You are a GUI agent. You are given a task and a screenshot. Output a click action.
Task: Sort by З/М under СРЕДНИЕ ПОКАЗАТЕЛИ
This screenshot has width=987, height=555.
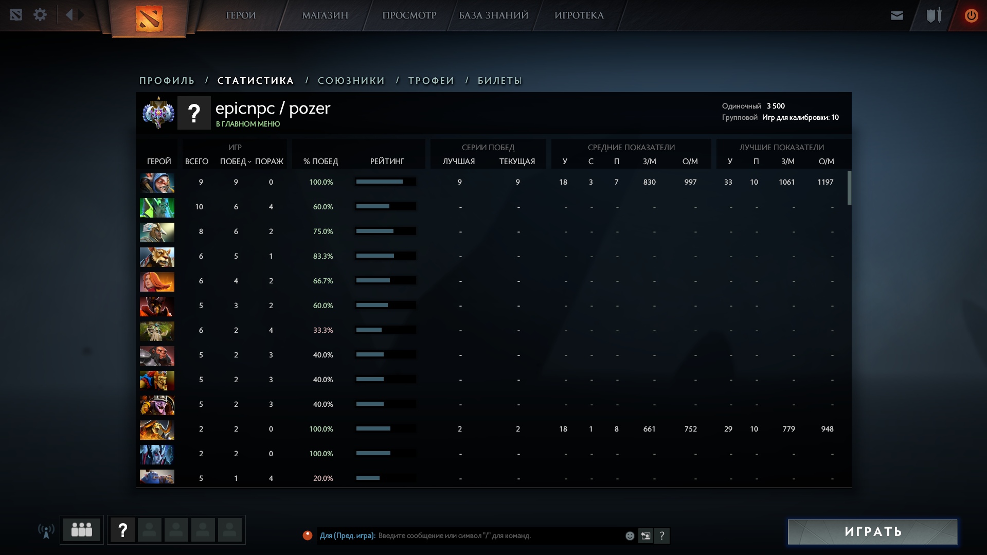(x=650, y=162)
